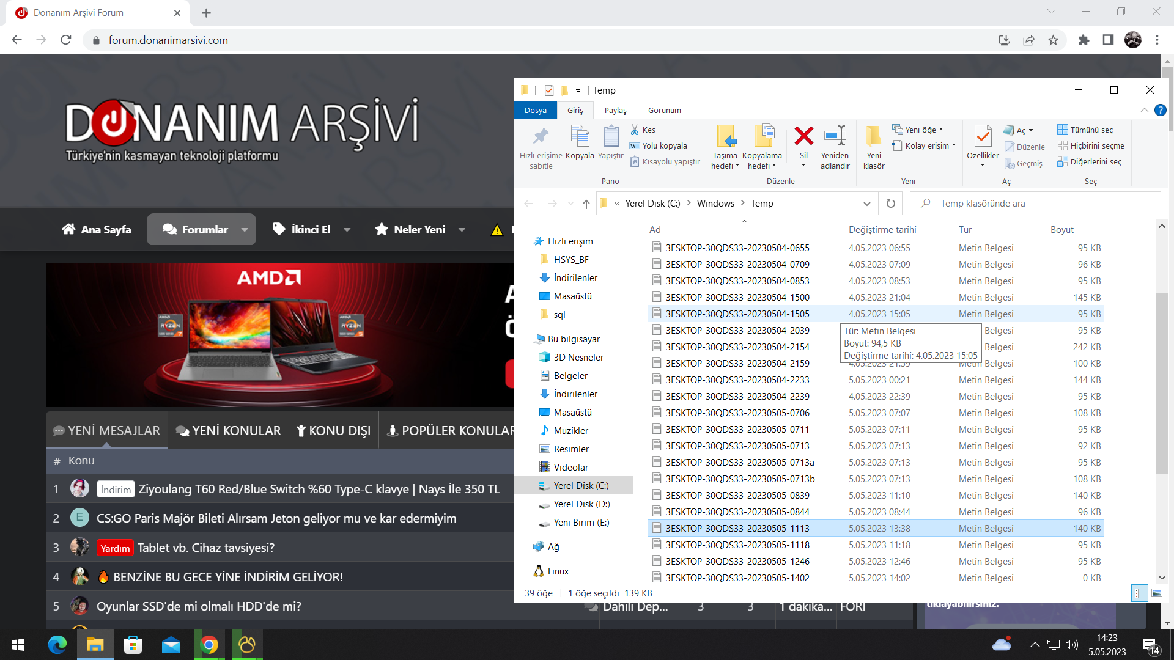This screenshot has width=1174, height=660.
Task: Open the Forumlar dropdown arrow on website
Action: [x=245, y=230]
